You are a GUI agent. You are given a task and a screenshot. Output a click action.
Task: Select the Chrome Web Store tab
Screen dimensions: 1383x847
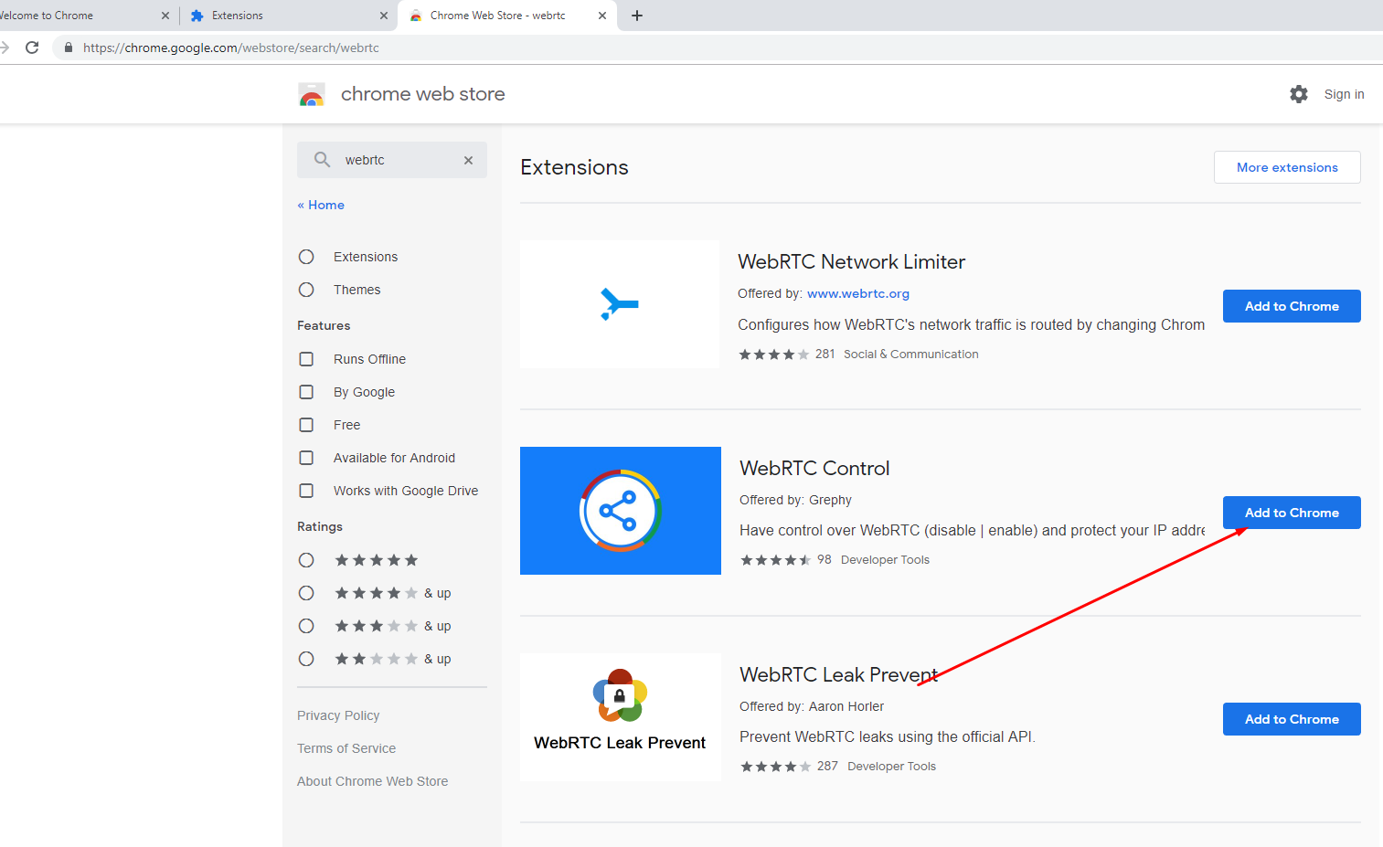point(507,16)
